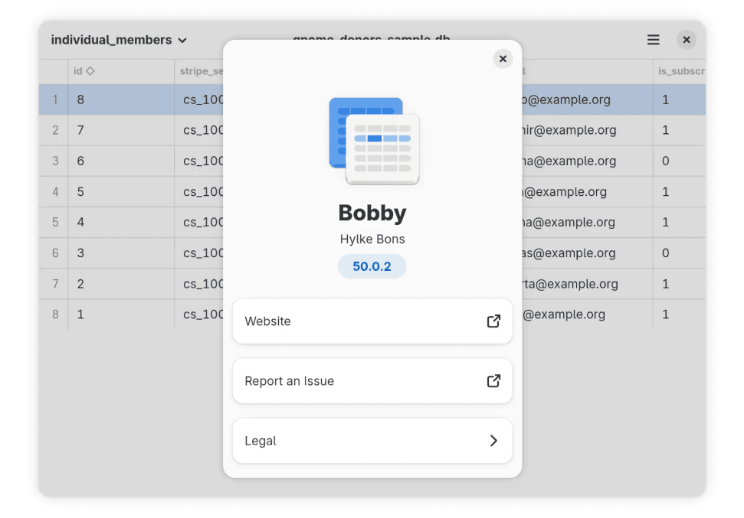Click the sort diamond icon on id column
Image resolution: width=744 pixels, height=518 pixels.
point(90,71)
